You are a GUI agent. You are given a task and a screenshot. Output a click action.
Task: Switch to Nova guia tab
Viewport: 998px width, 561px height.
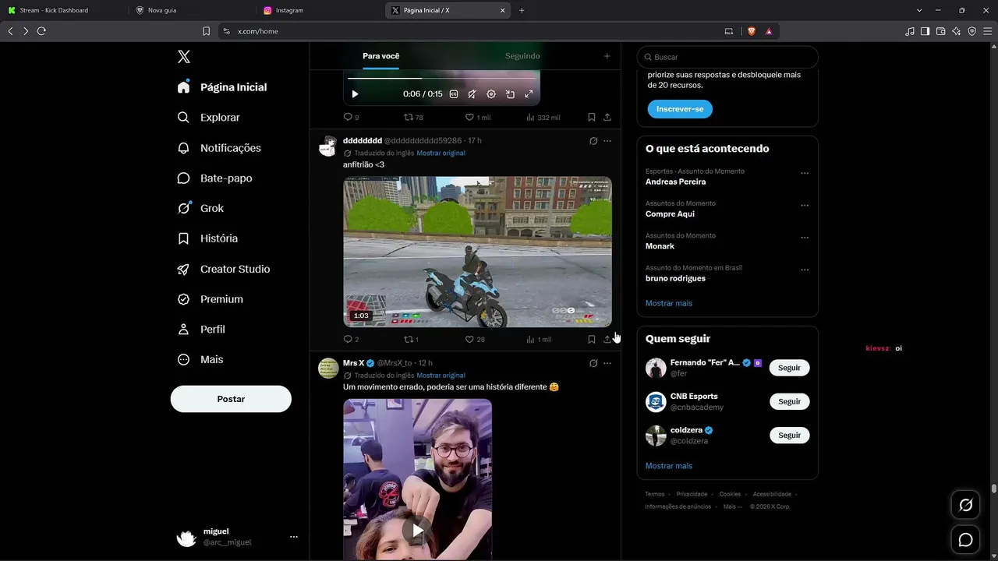191,10
